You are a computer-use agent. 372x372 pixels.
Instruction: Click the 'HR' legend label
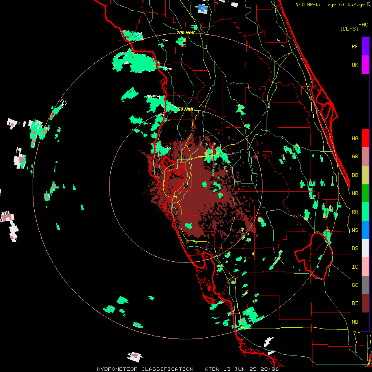(355, 193)
